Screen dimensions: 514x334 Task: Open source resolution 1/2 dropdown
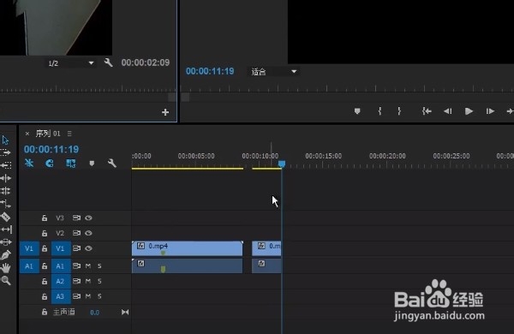point(70,63)
